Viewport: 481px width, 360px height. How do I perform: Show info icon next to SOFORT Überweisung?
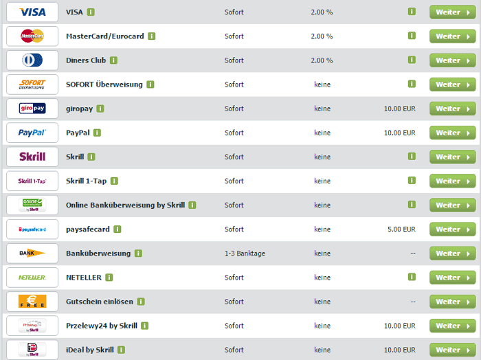pos(150,85)
